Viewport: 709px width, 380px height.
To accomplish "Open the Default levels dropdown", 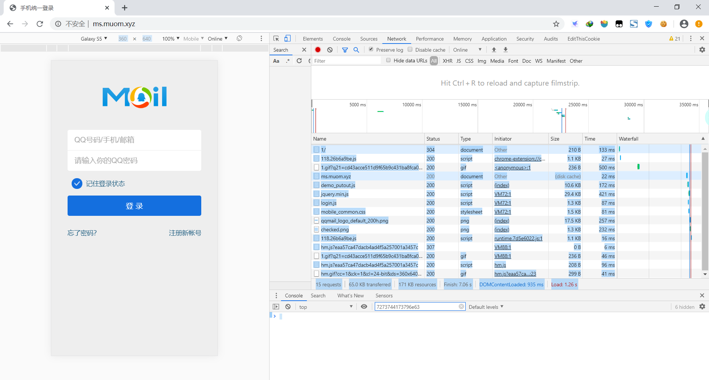I will pyautogui.click(x=486, y=307).
